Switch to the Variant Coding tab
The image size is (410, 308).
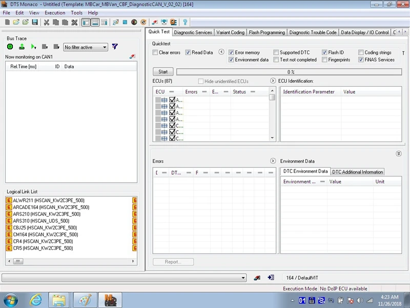(x=230, y=32)
